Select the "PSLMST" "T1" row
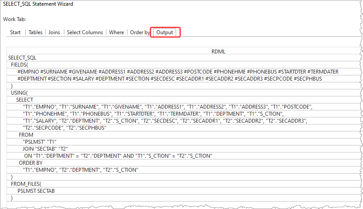The image size is (363, 209). click(x=185, y=142)
